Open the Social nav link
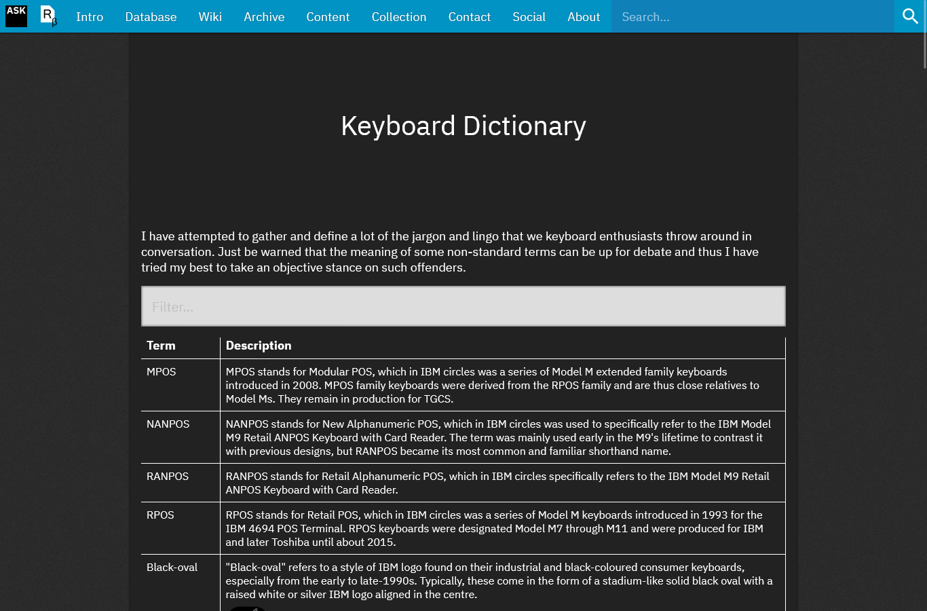Image resolution: width=927 pixels, height=611 pixels. coord(529,16)
